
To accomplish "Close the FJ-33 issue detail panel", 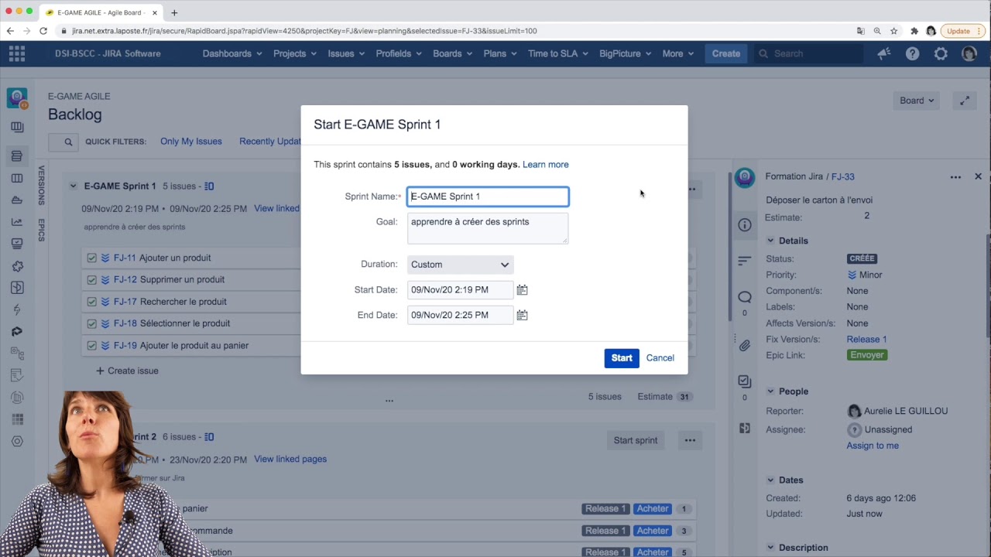I will (x=978, y=176).
